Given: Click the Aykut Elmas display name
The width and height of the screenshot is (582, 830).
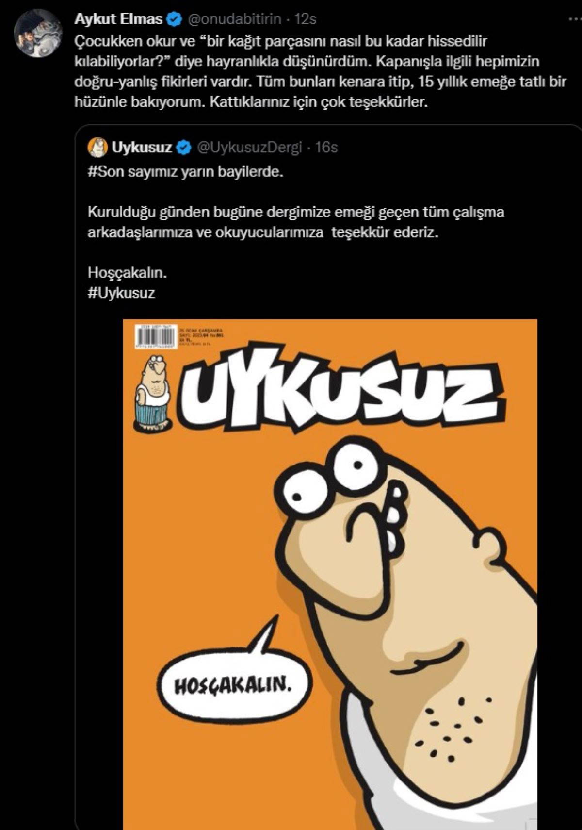Looking at the screenshot, I should pyautogui.click(x=119, y=19).
